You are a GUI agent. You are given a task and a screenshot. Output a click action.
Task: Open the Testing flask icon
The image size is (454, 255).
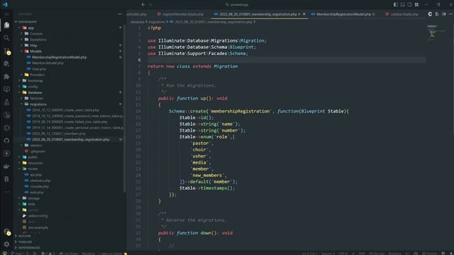(6, 102)
